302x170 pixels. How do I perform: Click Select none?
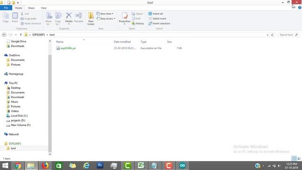click(x=157, y=18)
